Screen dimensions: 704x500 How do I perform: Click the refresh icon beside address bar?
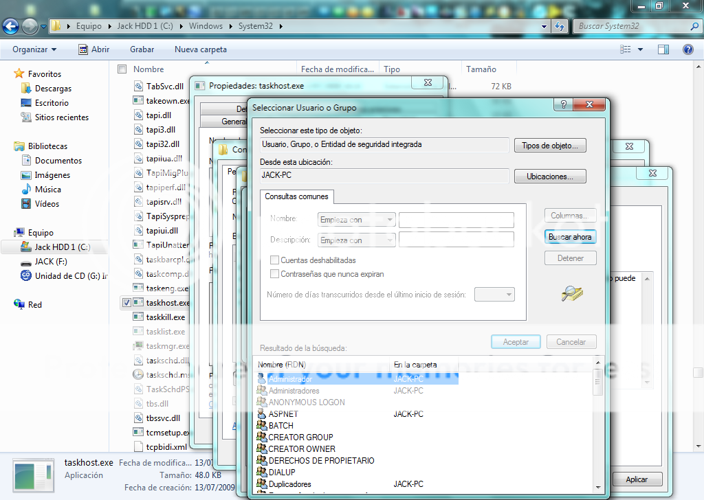tap(560, 26)
